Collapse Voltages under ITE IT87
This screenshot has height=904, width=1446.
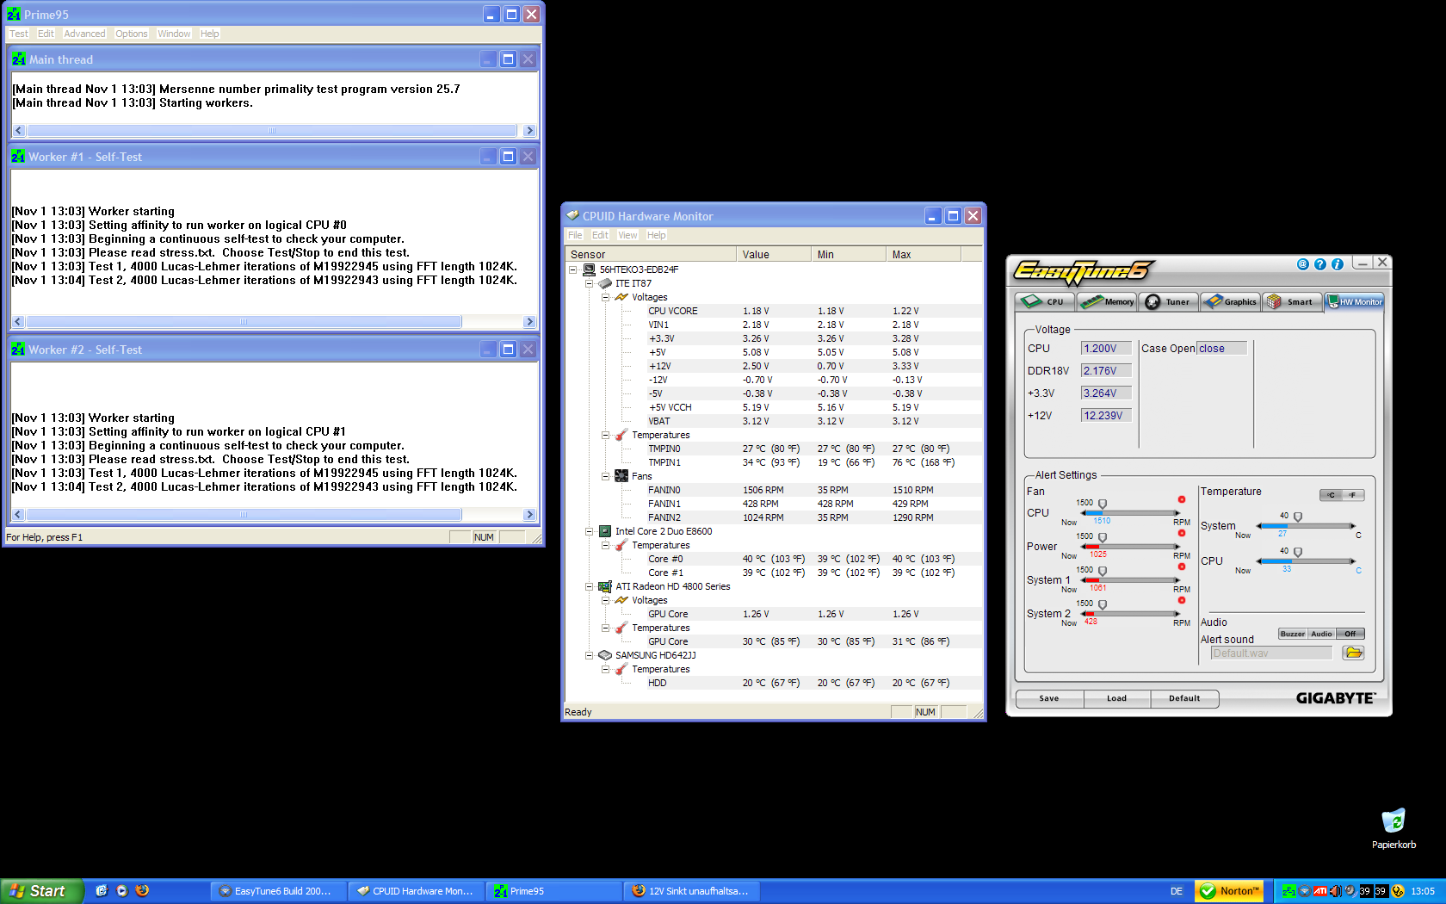pos(606,297)
